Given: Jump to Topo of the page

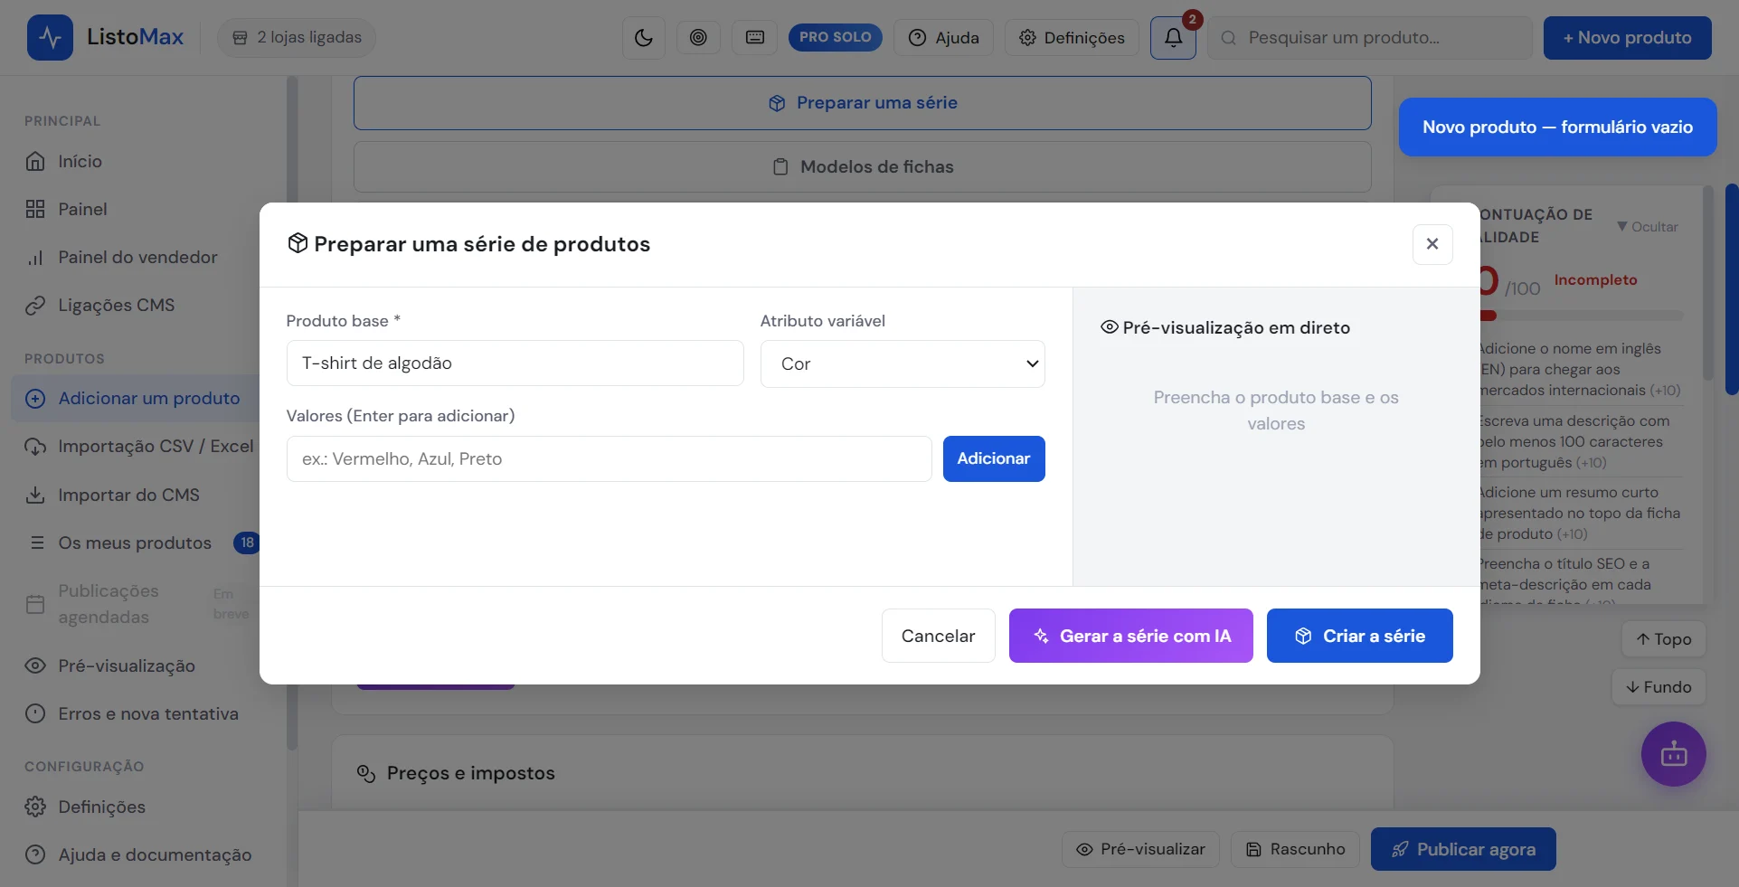Looking at the screenshot, I should [x=1664, y=639].
